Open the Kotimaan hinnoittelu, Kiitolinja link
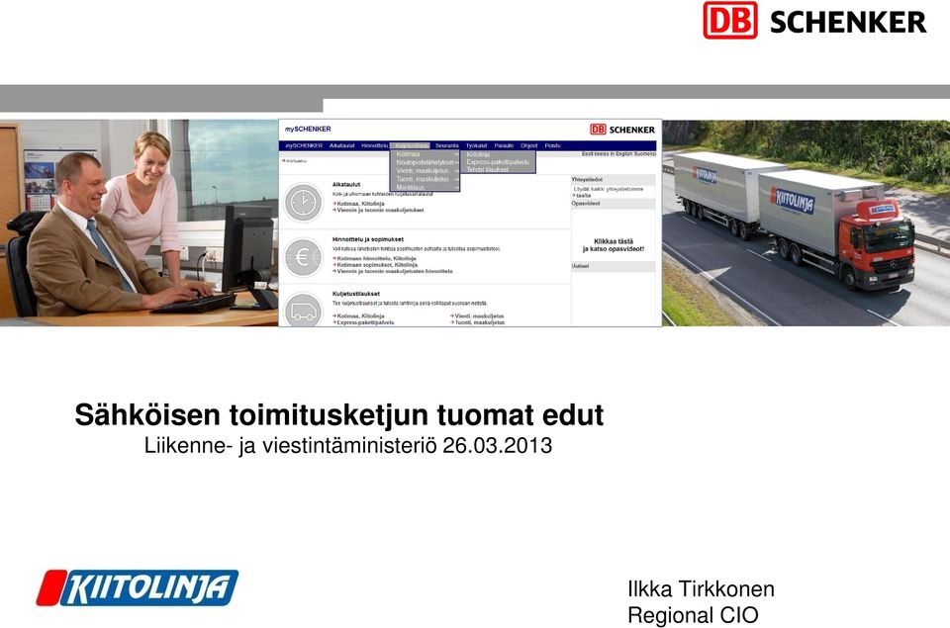 coord(376,258)
